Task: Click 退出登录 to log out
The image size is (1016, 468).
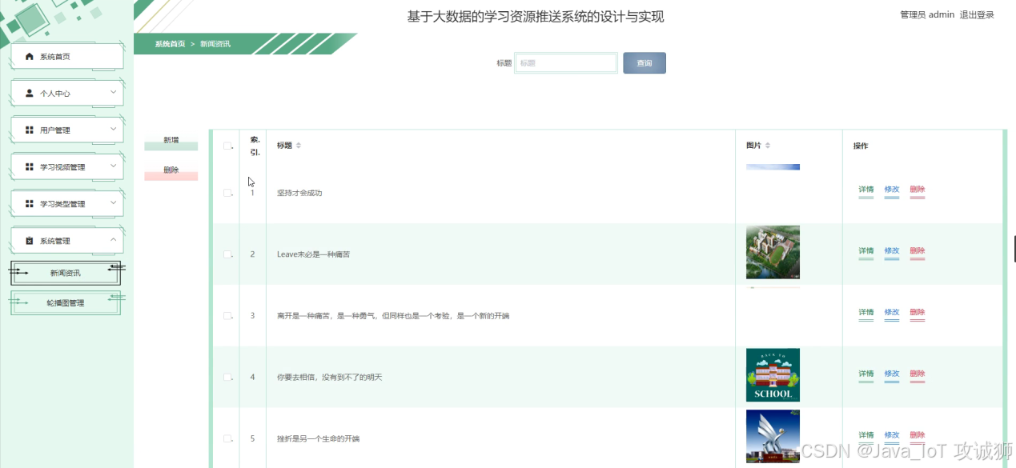Action: pyautogui.click(x=977, y=15)
